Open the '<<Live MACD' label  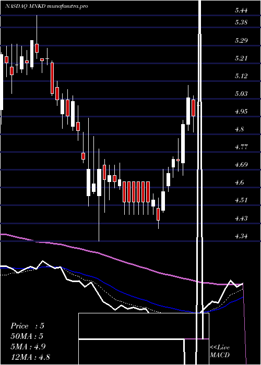220,351
